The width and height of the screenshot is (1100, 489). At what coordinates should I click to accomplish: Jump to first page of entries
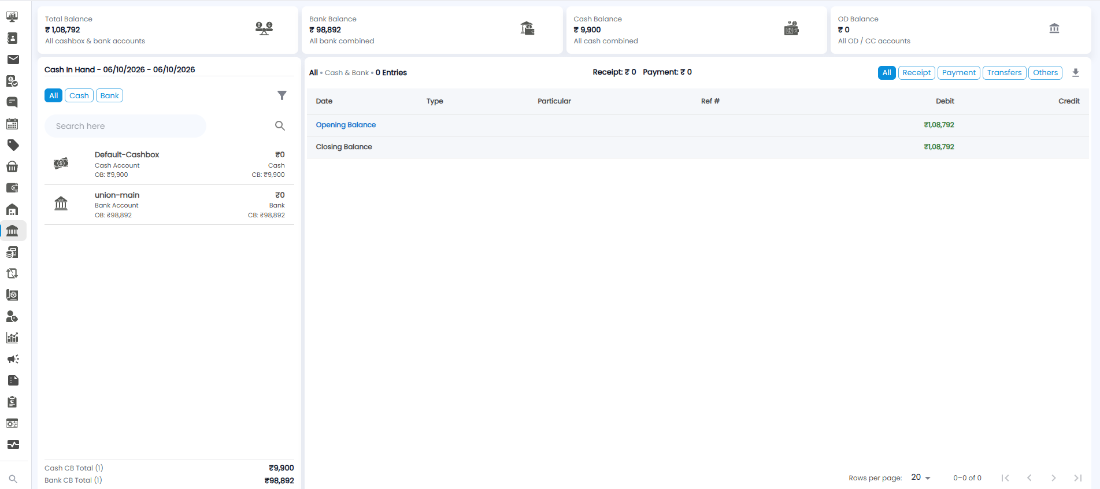[x=1005, y=478]
